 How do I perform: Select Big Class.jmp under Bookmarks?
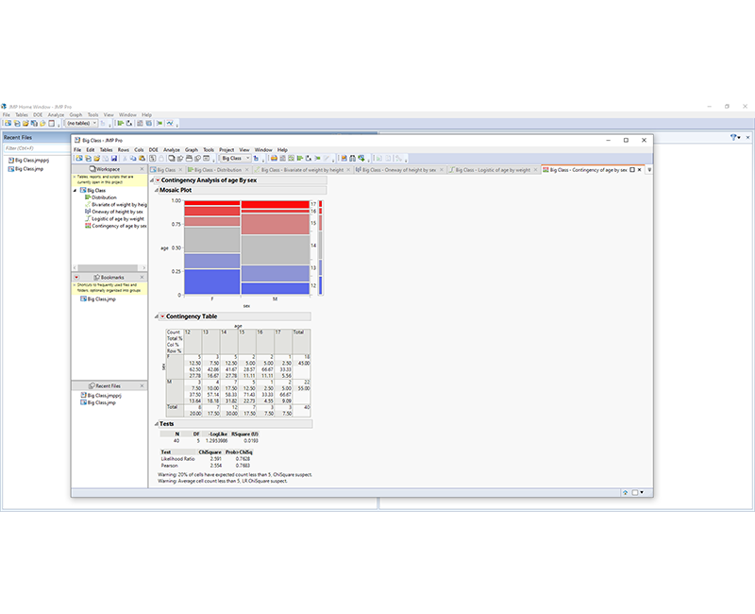pos(99,298)
